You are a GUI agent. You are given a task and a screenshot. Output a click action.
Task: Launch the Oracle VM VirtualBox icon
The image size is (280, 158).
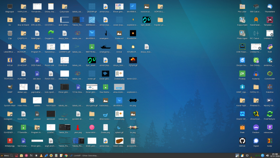242,114
